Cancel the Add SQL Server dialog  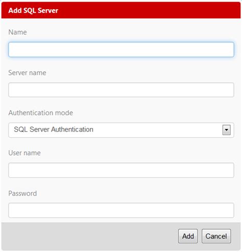tap(216, 236)
